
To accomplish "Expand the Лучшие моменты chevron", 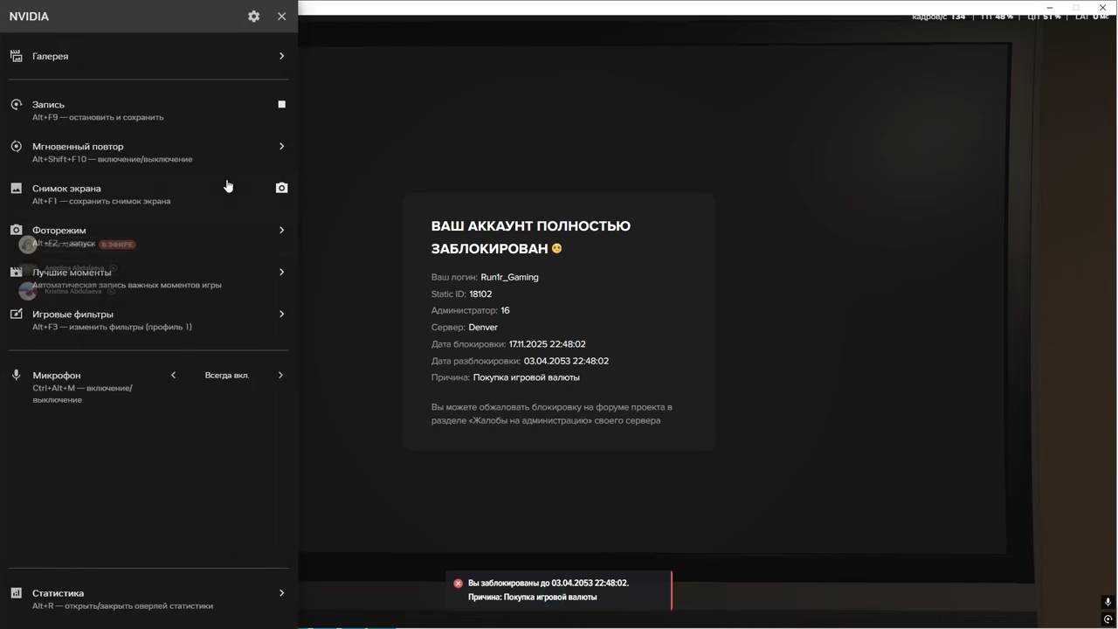I will pyautogui.click(x=281, y=273).
